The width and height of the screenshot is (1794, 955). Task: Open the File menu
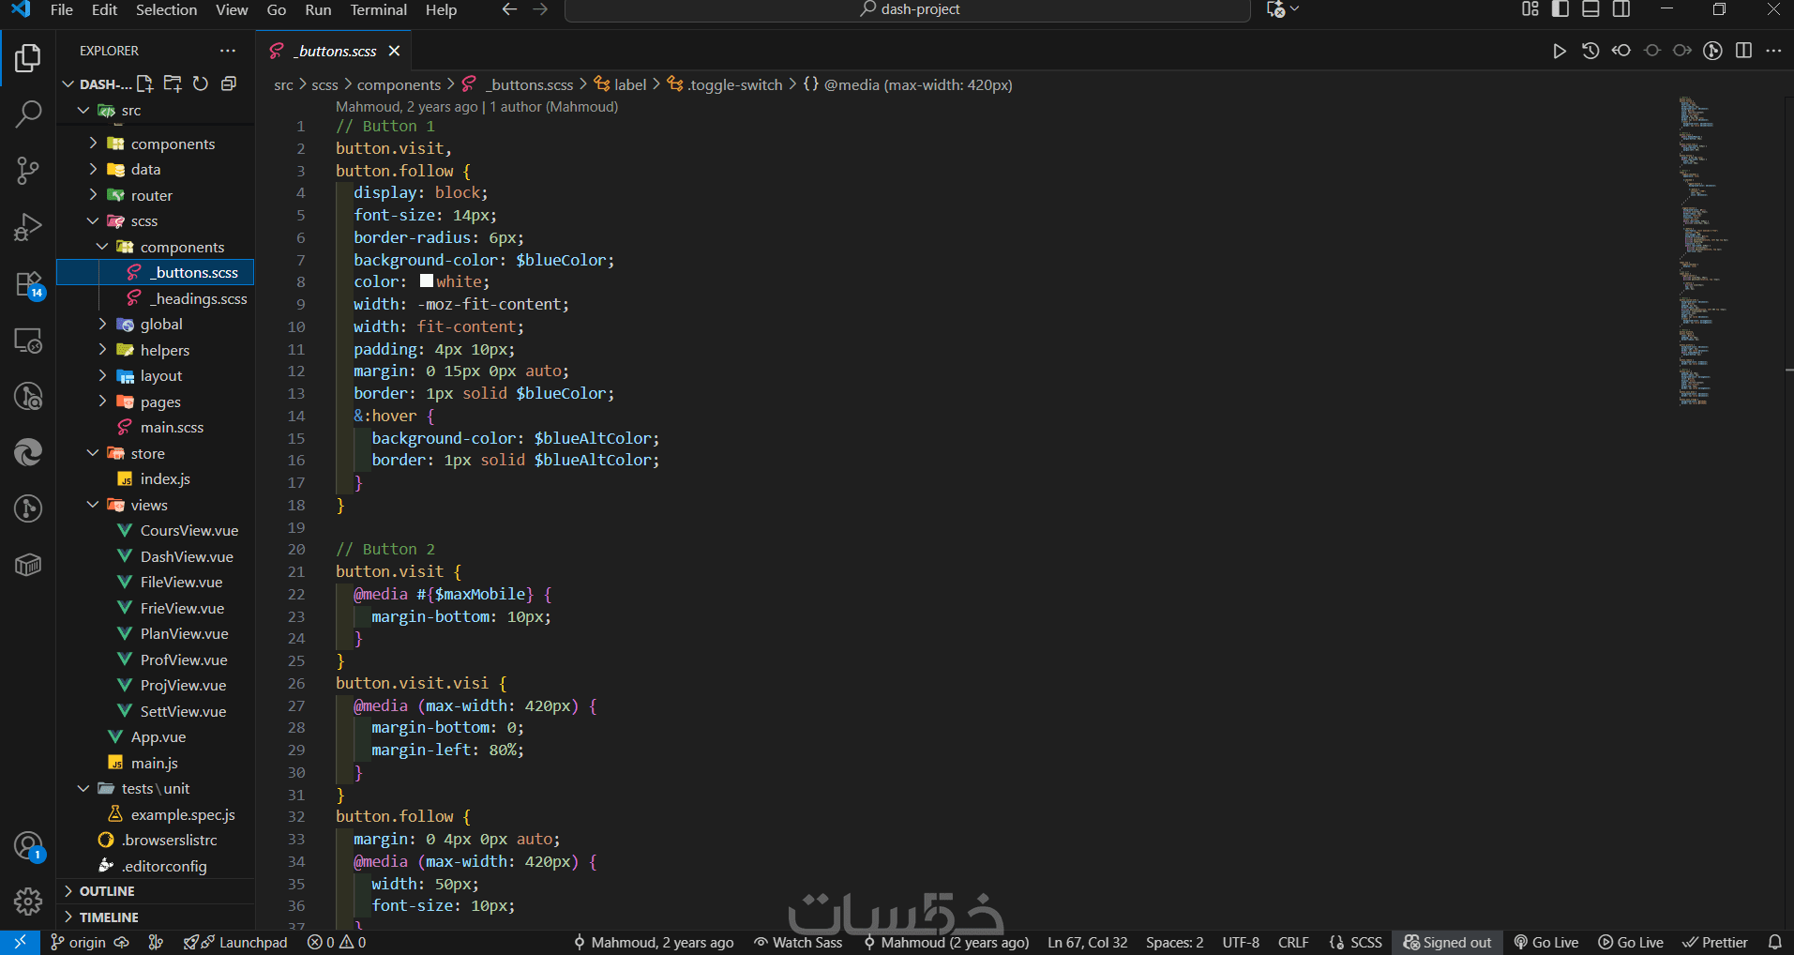coord(61,9)
